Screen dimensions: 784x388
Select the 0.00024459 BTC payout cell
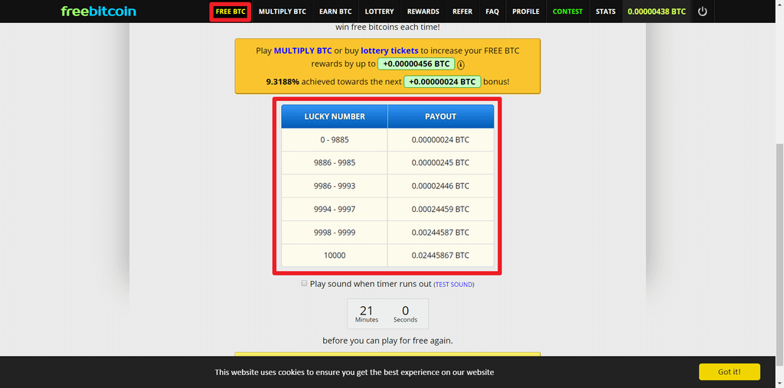(440, 209)
